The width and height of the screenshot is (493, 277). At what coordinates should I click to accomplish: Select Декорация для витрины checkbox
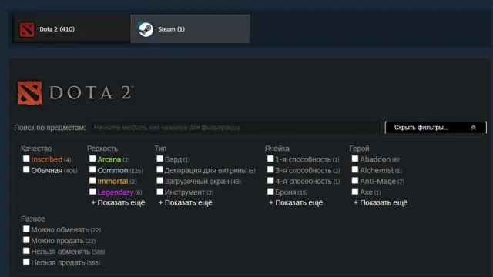click(x=160, y=170)
